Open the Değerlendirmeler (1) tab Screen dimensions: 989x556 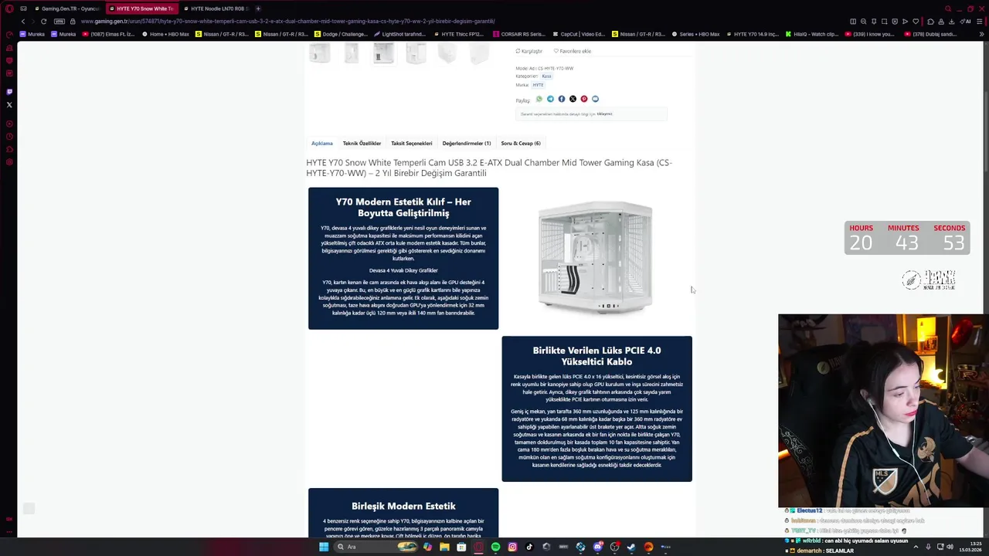[467, 143]
